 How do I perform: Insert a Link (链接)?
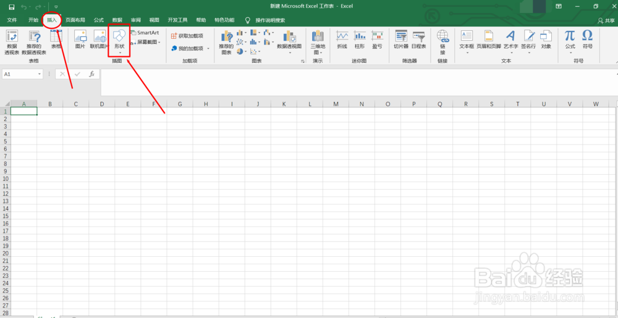(x=442, y=42)
